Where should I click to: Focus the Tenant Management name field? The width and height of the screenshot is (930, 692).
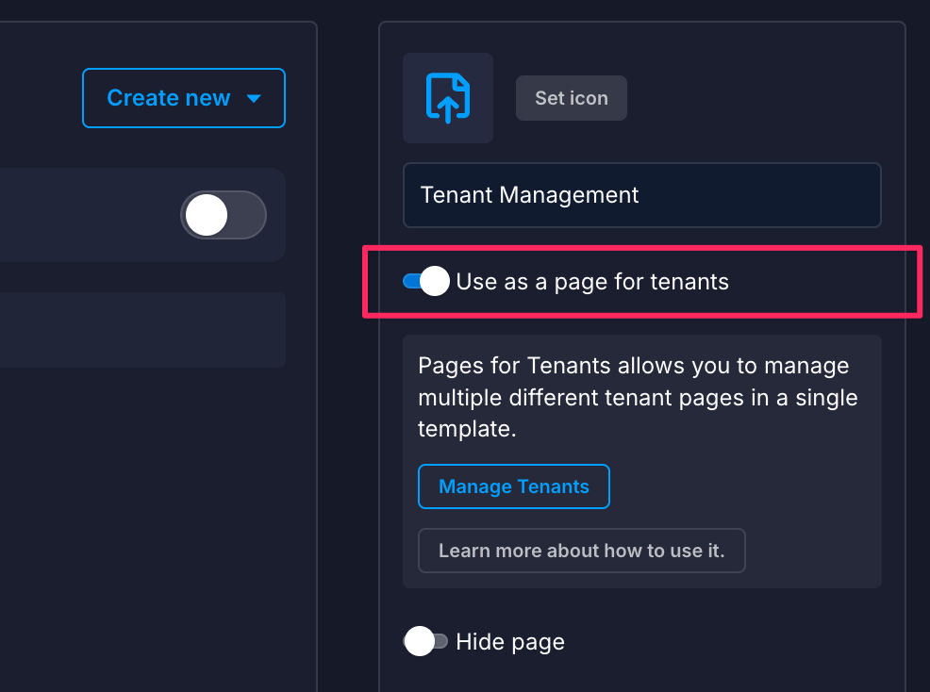point(641,195)
